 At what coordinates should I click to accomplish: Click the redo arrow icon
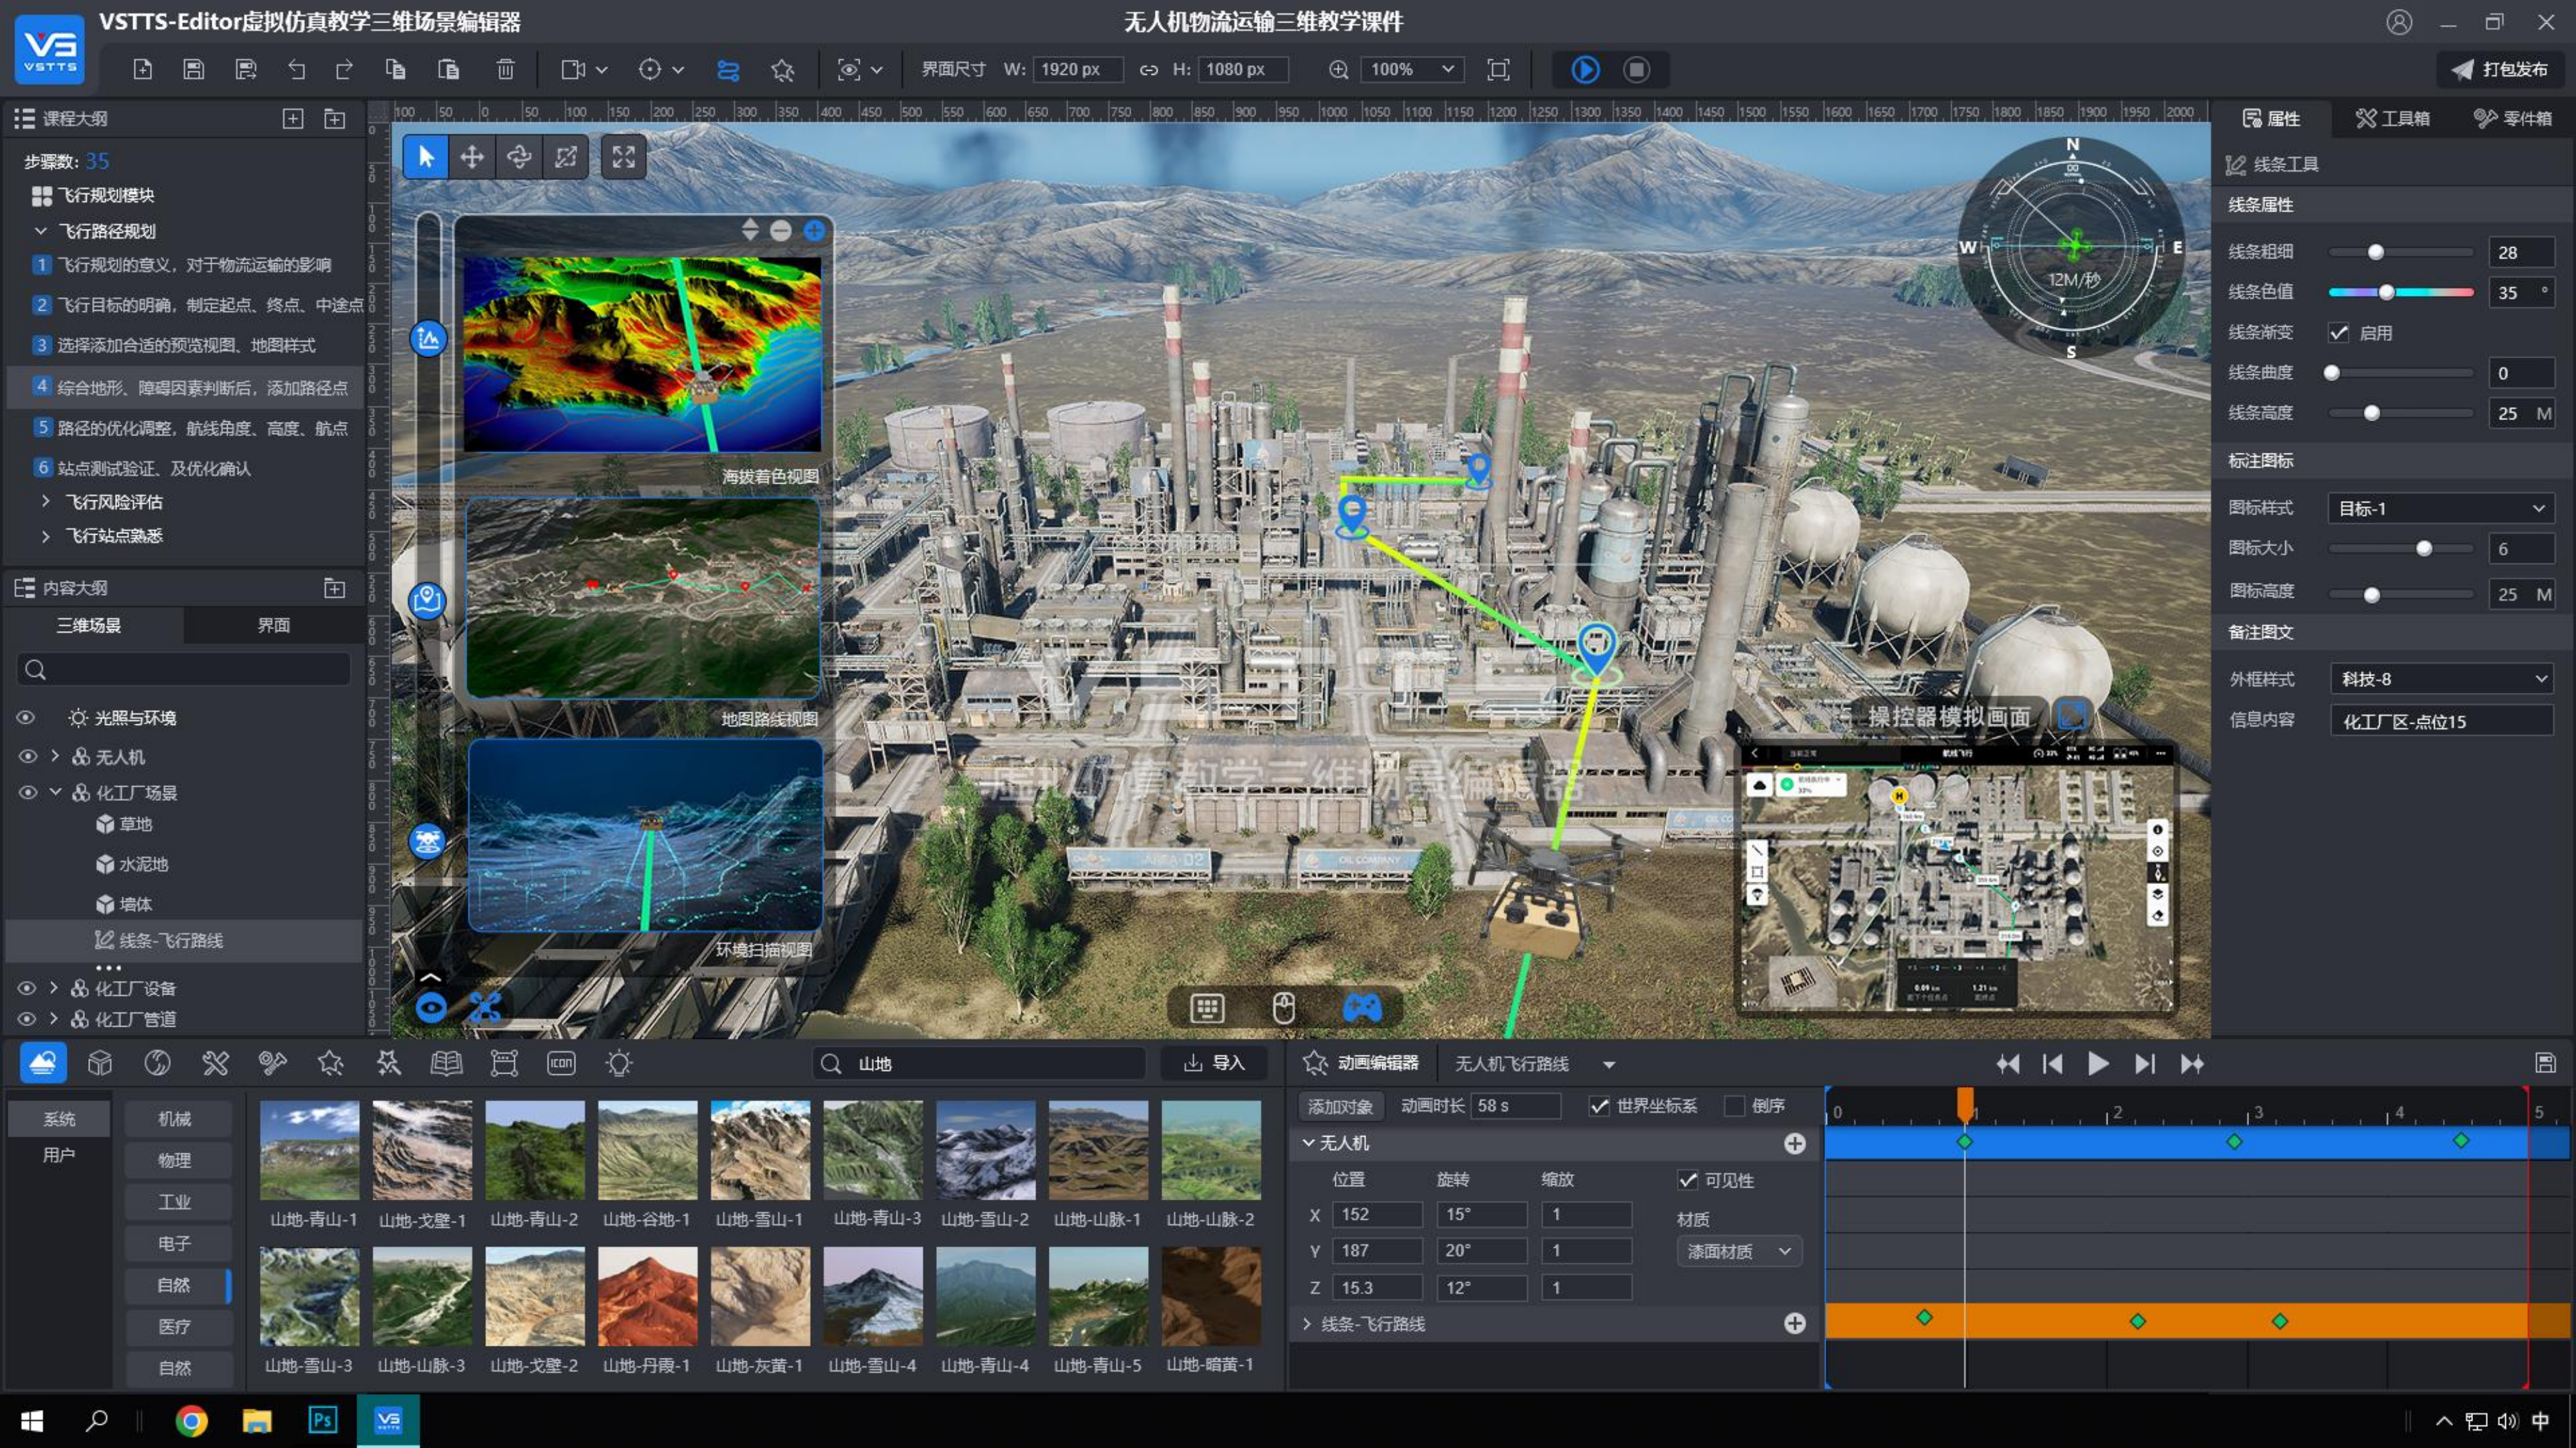[x=345, y=69]
